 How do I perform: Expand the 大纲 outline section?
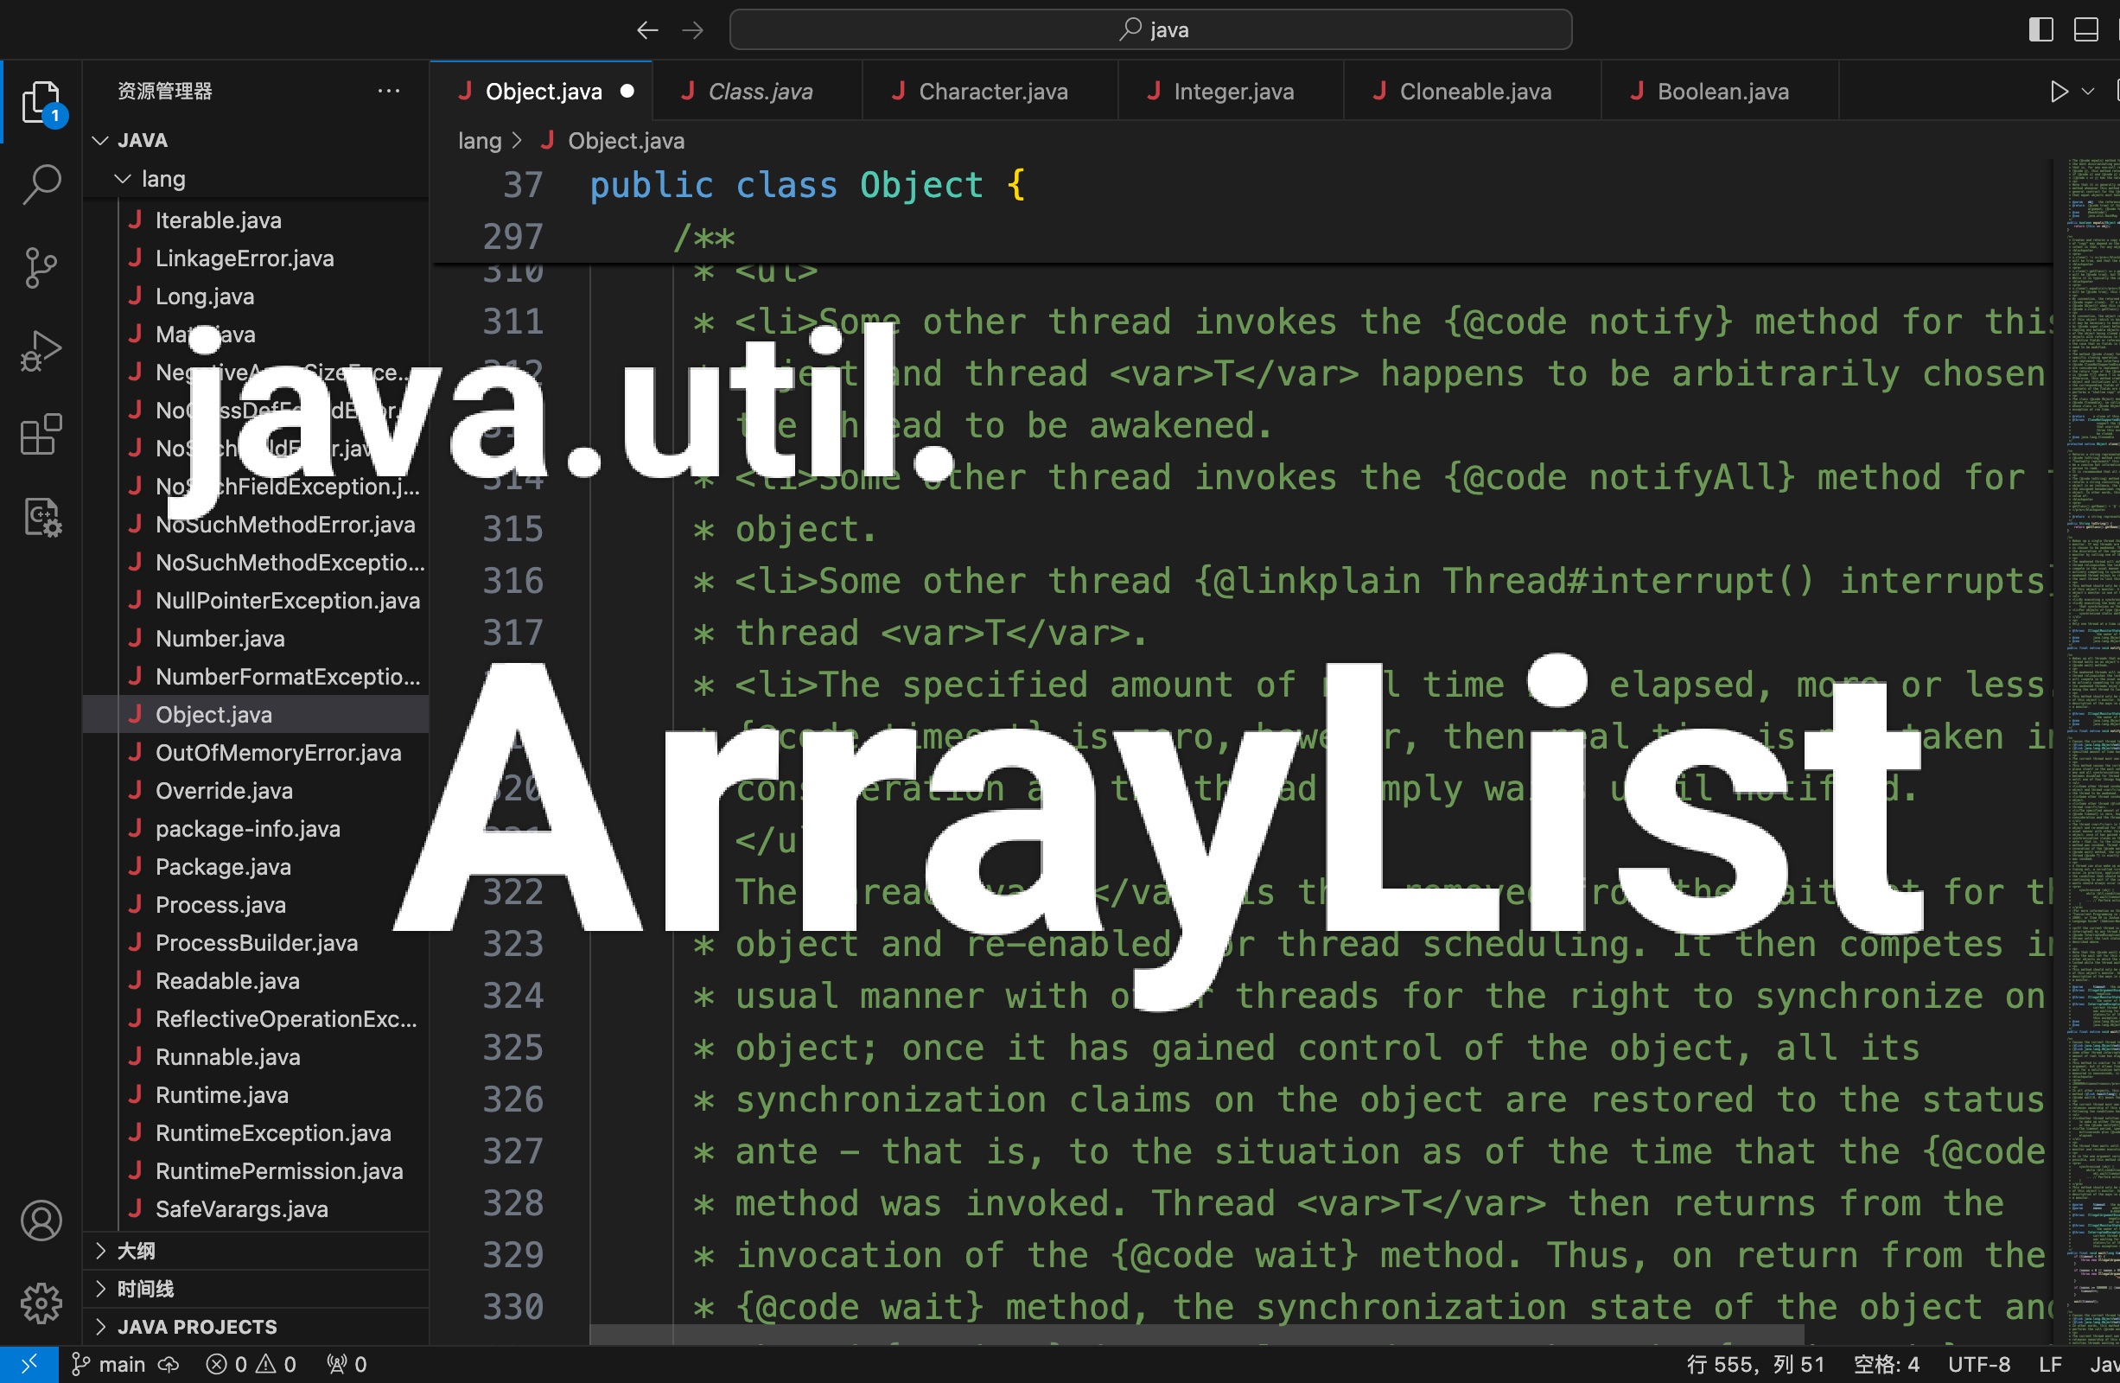(x=256, y=1250)
